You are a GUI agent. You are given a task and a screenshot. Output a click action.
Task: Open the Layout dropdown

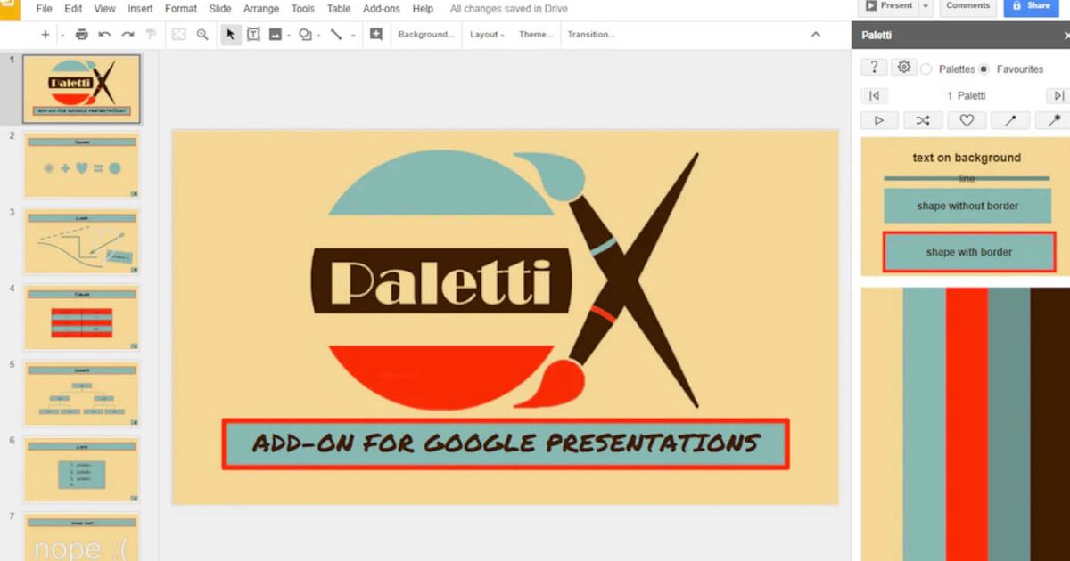(x=486, y=34)
